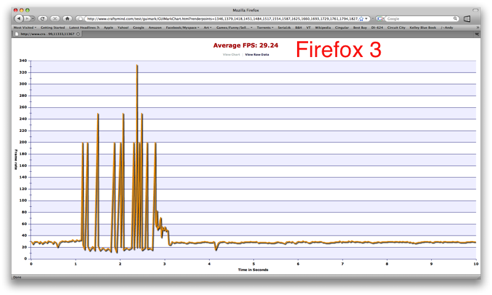Viewport: 492px width, 295px height.
Task: Expand the Games/Funny/Sell bookmarks folder
Action: pyautogui.click(x=234, y=28)
